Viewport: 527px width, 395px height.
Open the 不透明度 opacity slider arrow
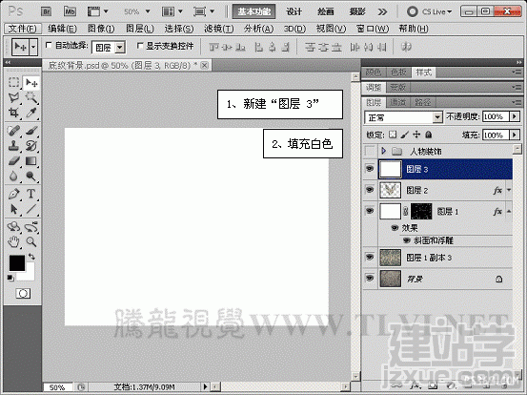click(515, 116)
